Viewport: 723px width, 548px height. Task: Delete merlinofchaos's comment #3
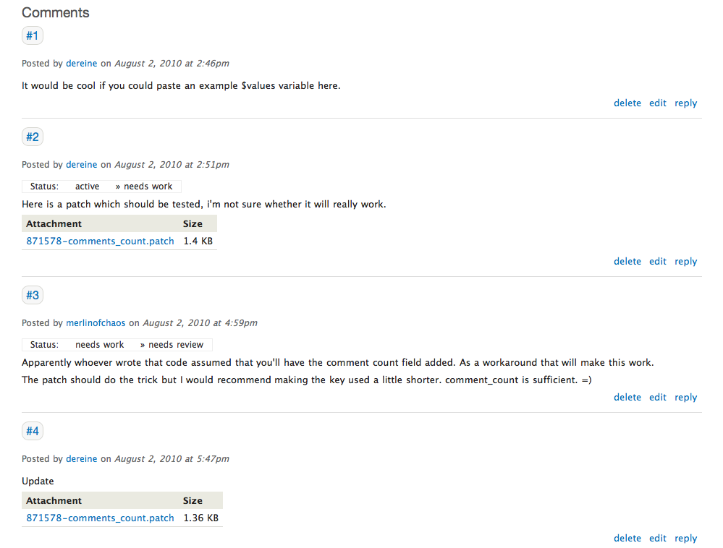coord(627,398)
